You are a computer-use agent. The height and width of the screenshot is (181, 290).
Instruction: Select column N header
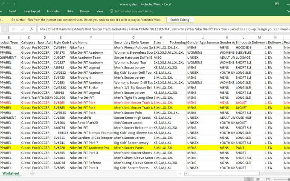click(x=275, y=37)
